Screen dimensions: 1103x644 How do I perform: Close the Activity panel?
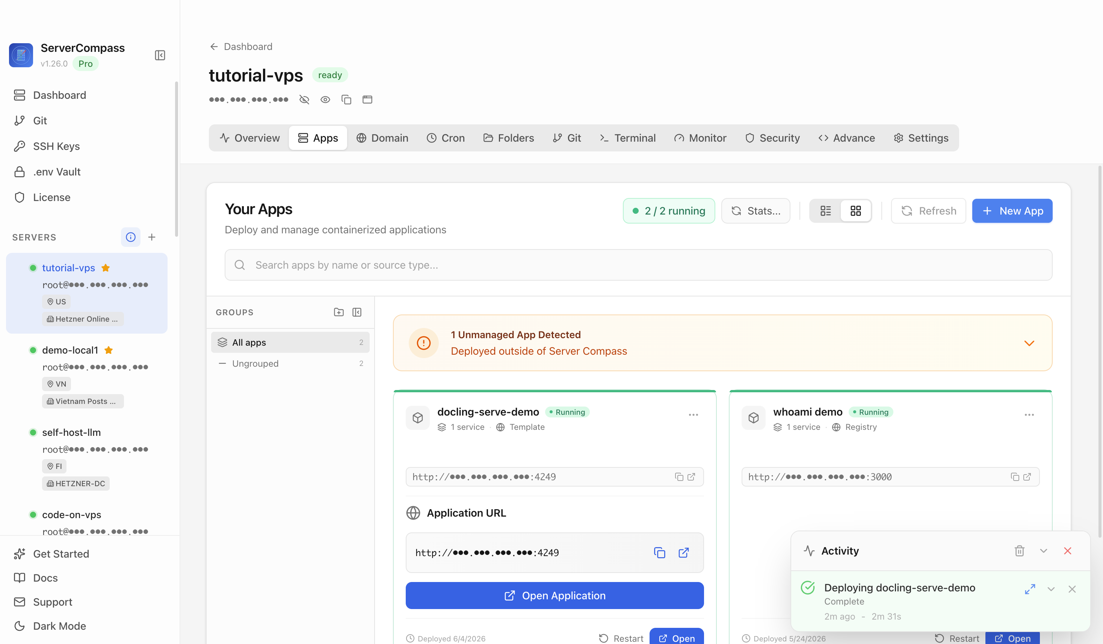coord(1068,551)
